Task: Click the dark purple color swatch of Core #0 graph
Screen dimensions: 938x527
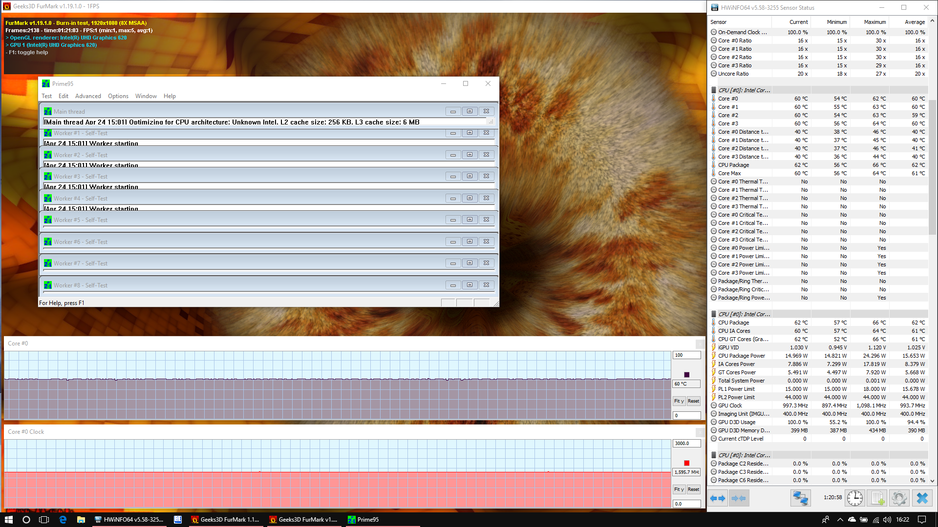Action: coord(686,375)
